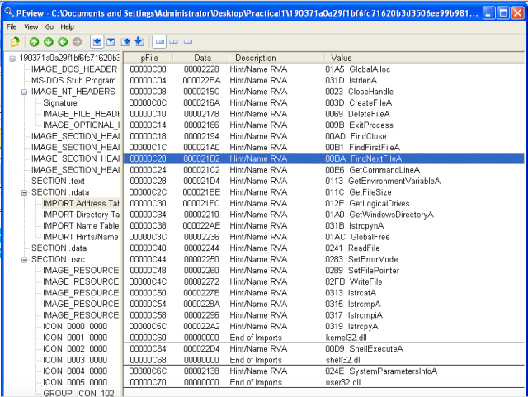Click the green up arrow icon
This screenshot has height=397, width=528.
pyautogui.click(x=35, y=41)
